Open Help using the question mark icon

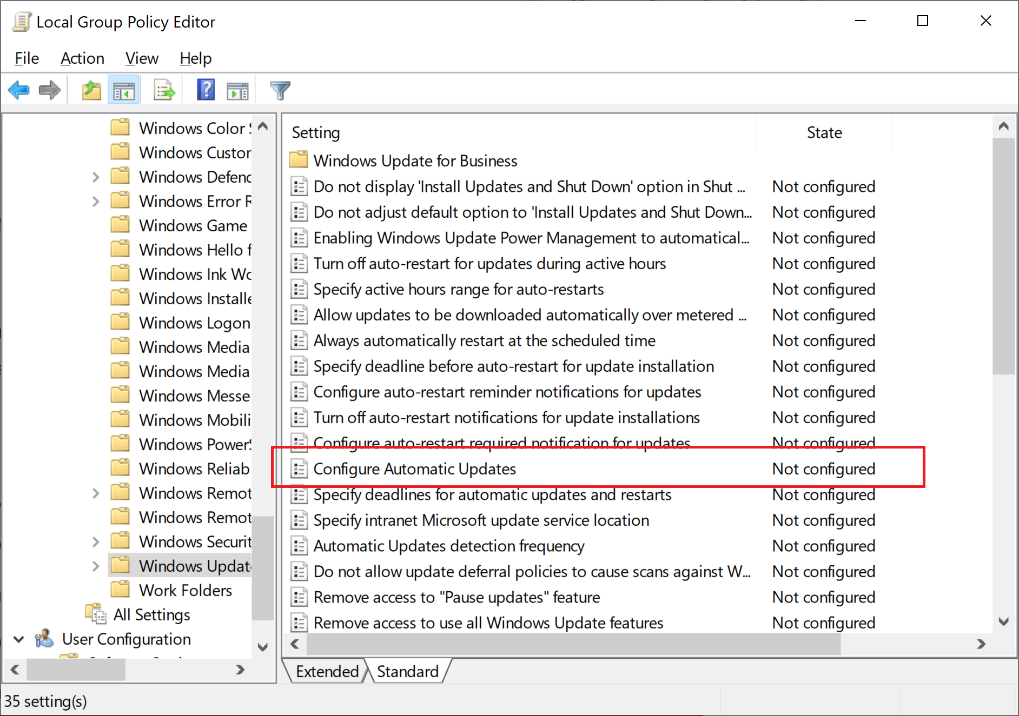[x=206, y=90]
